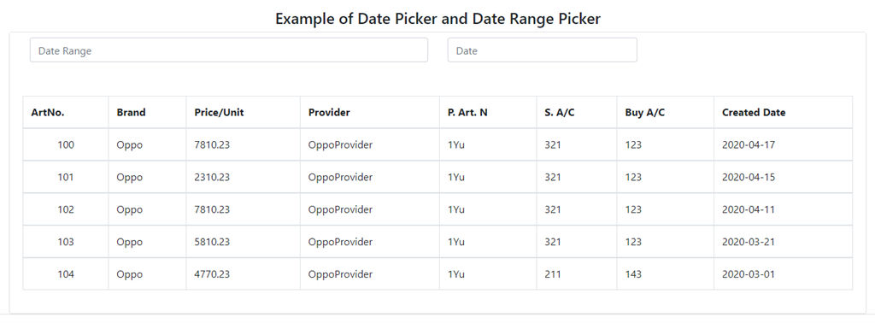This screenshot has height=323, width=875.
Task: Open the Date Range picker field
Action: pos(229,50)
